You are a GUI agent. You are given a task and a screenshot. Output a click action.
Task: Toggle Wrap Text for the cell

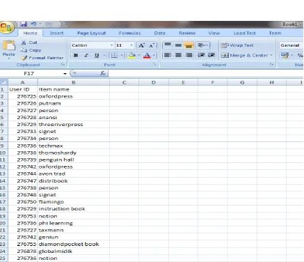click(237, 45)
